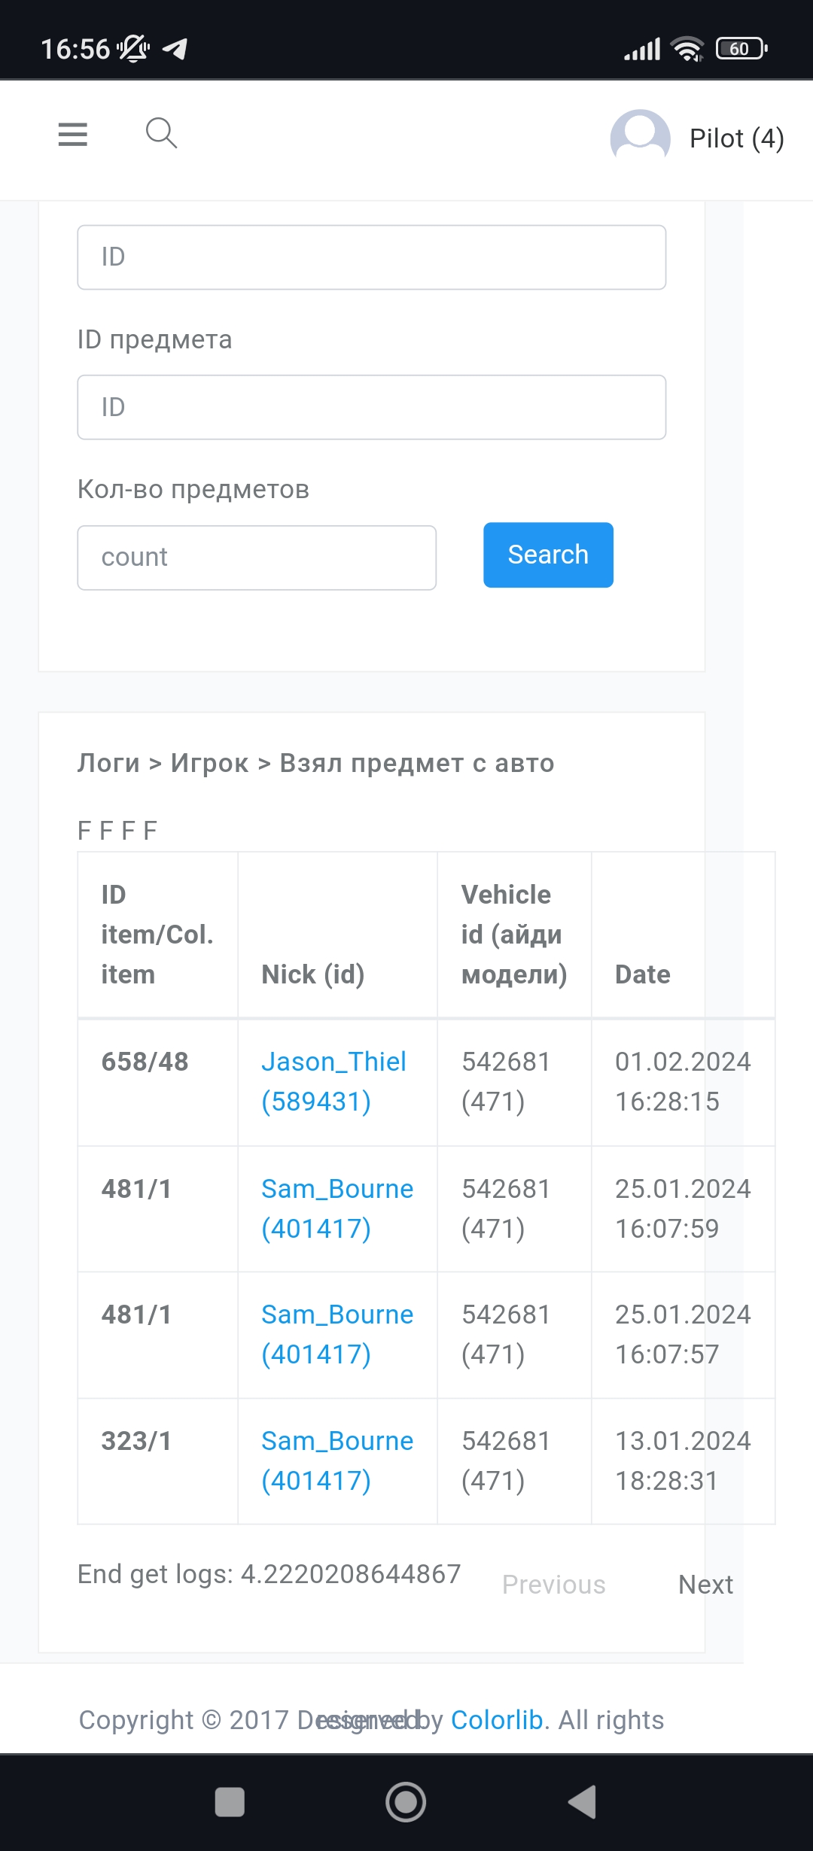The height and width of the screenshot is (1851, 813).
Task: Open the Colorlib footer link
Action: coord(497,1720)
